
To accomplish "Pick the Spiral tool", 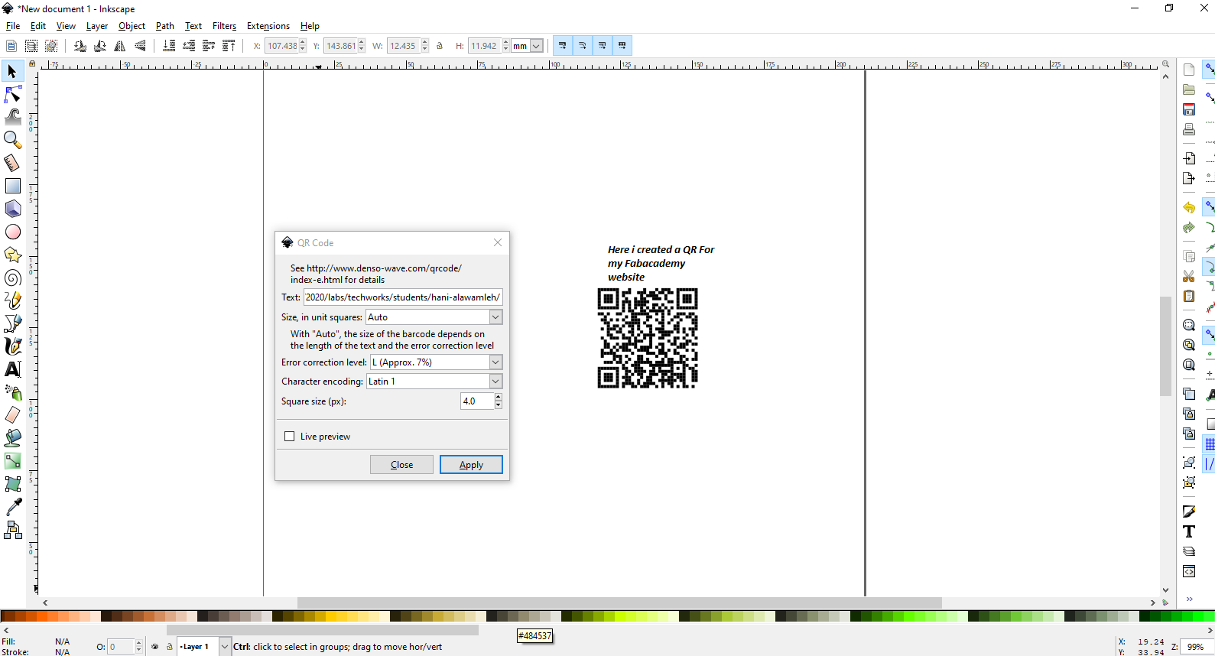I will tap(12, 278).
